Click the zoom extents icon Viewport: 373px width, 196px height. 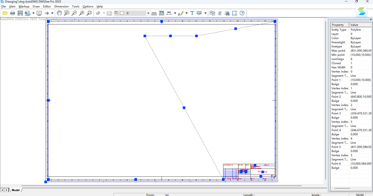89,13
